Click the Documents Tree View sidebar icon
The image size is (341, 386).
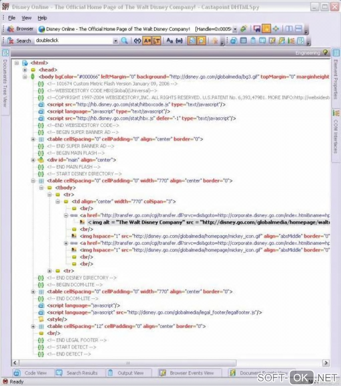pyautogui.click(x=5, y=53)
